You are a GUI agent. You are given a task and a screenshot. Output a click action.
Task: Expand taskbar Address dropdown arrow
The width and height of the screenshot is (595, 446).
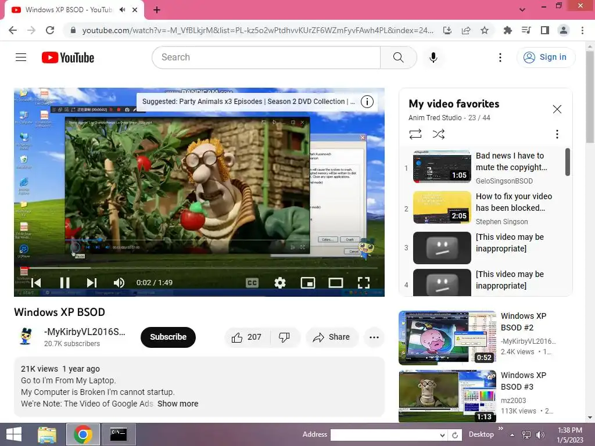(x=442, y=435)
